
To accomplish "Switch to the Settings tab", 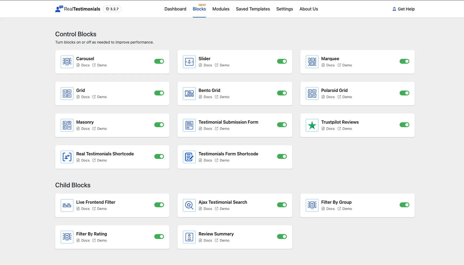I will click(x=285, y=9).
